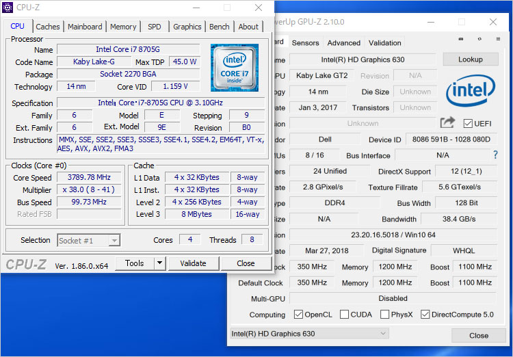This screenshot has width=513, height=357.
Task: Click the driver date Mar 27, 2018
Action: click(x=326, y=251)
